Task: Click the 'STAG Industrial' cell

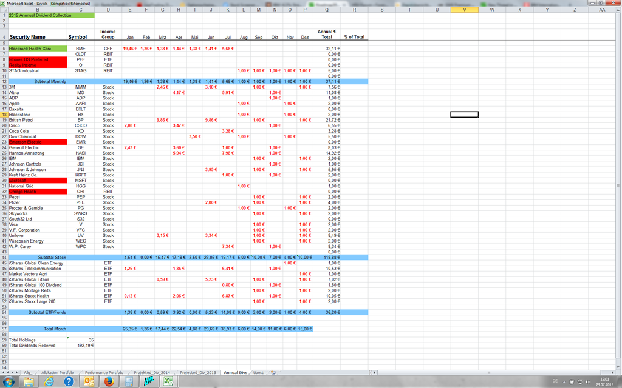Action: (x=38, y=70)
